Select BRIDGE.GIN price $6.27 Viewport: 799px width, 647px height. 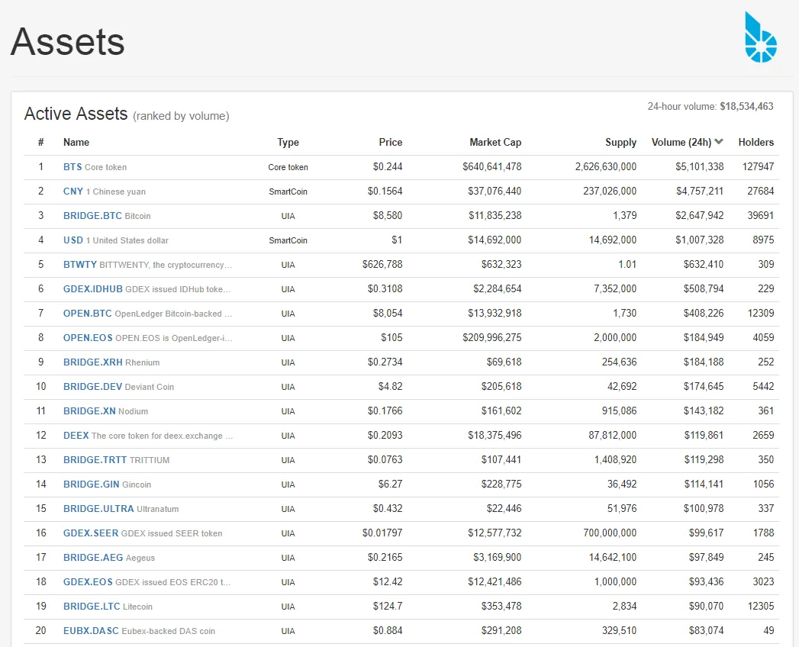point(390,484)
